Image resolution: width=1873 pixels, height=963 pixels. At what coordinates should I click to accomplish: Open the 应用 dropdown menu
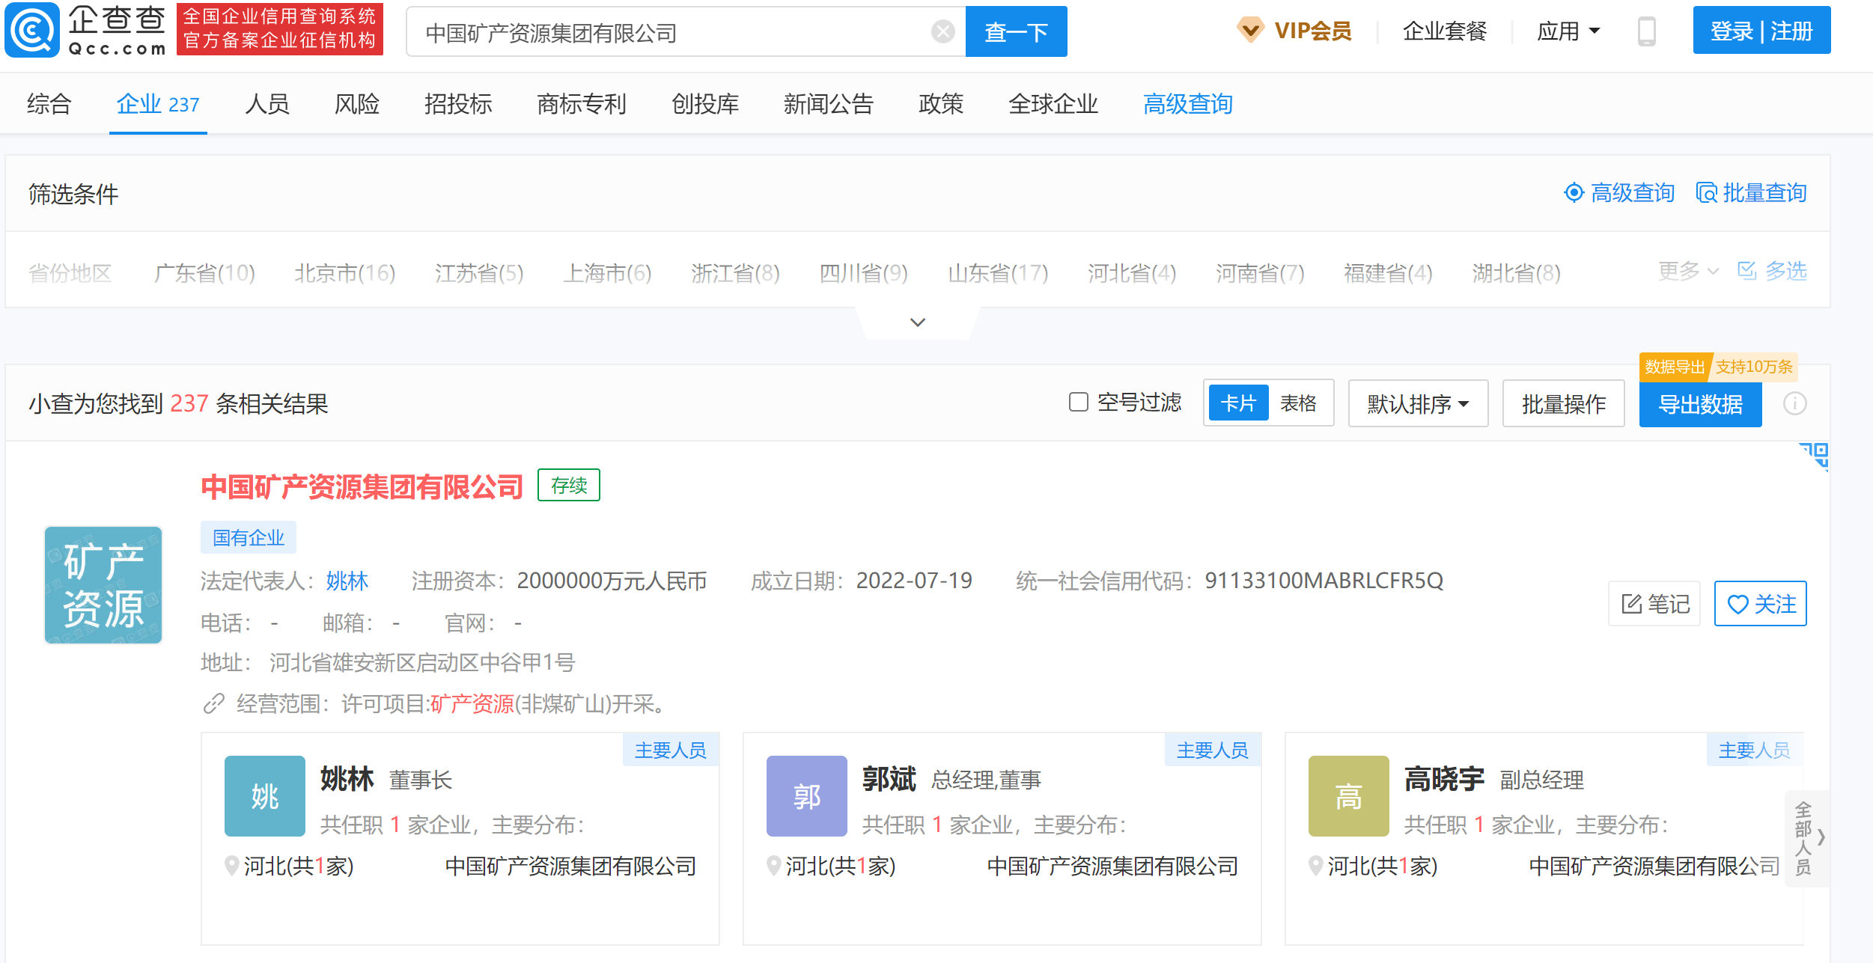click(x=1570, y=31)
